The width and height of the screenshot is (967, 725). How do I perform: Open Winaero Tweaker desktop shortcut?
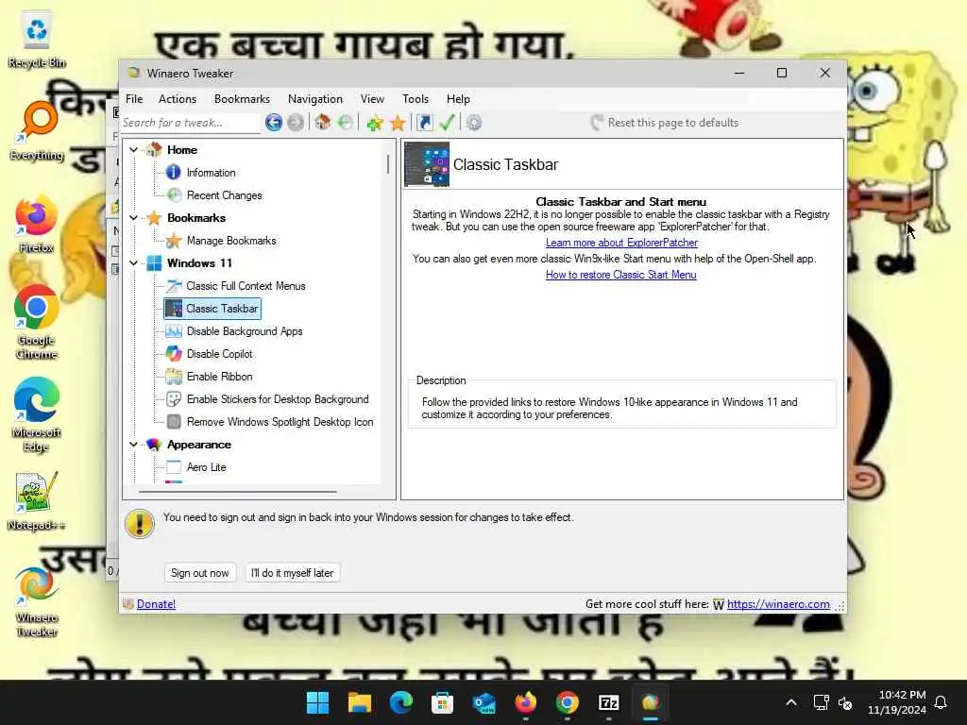pyautogui.click(x=37, y=601)
